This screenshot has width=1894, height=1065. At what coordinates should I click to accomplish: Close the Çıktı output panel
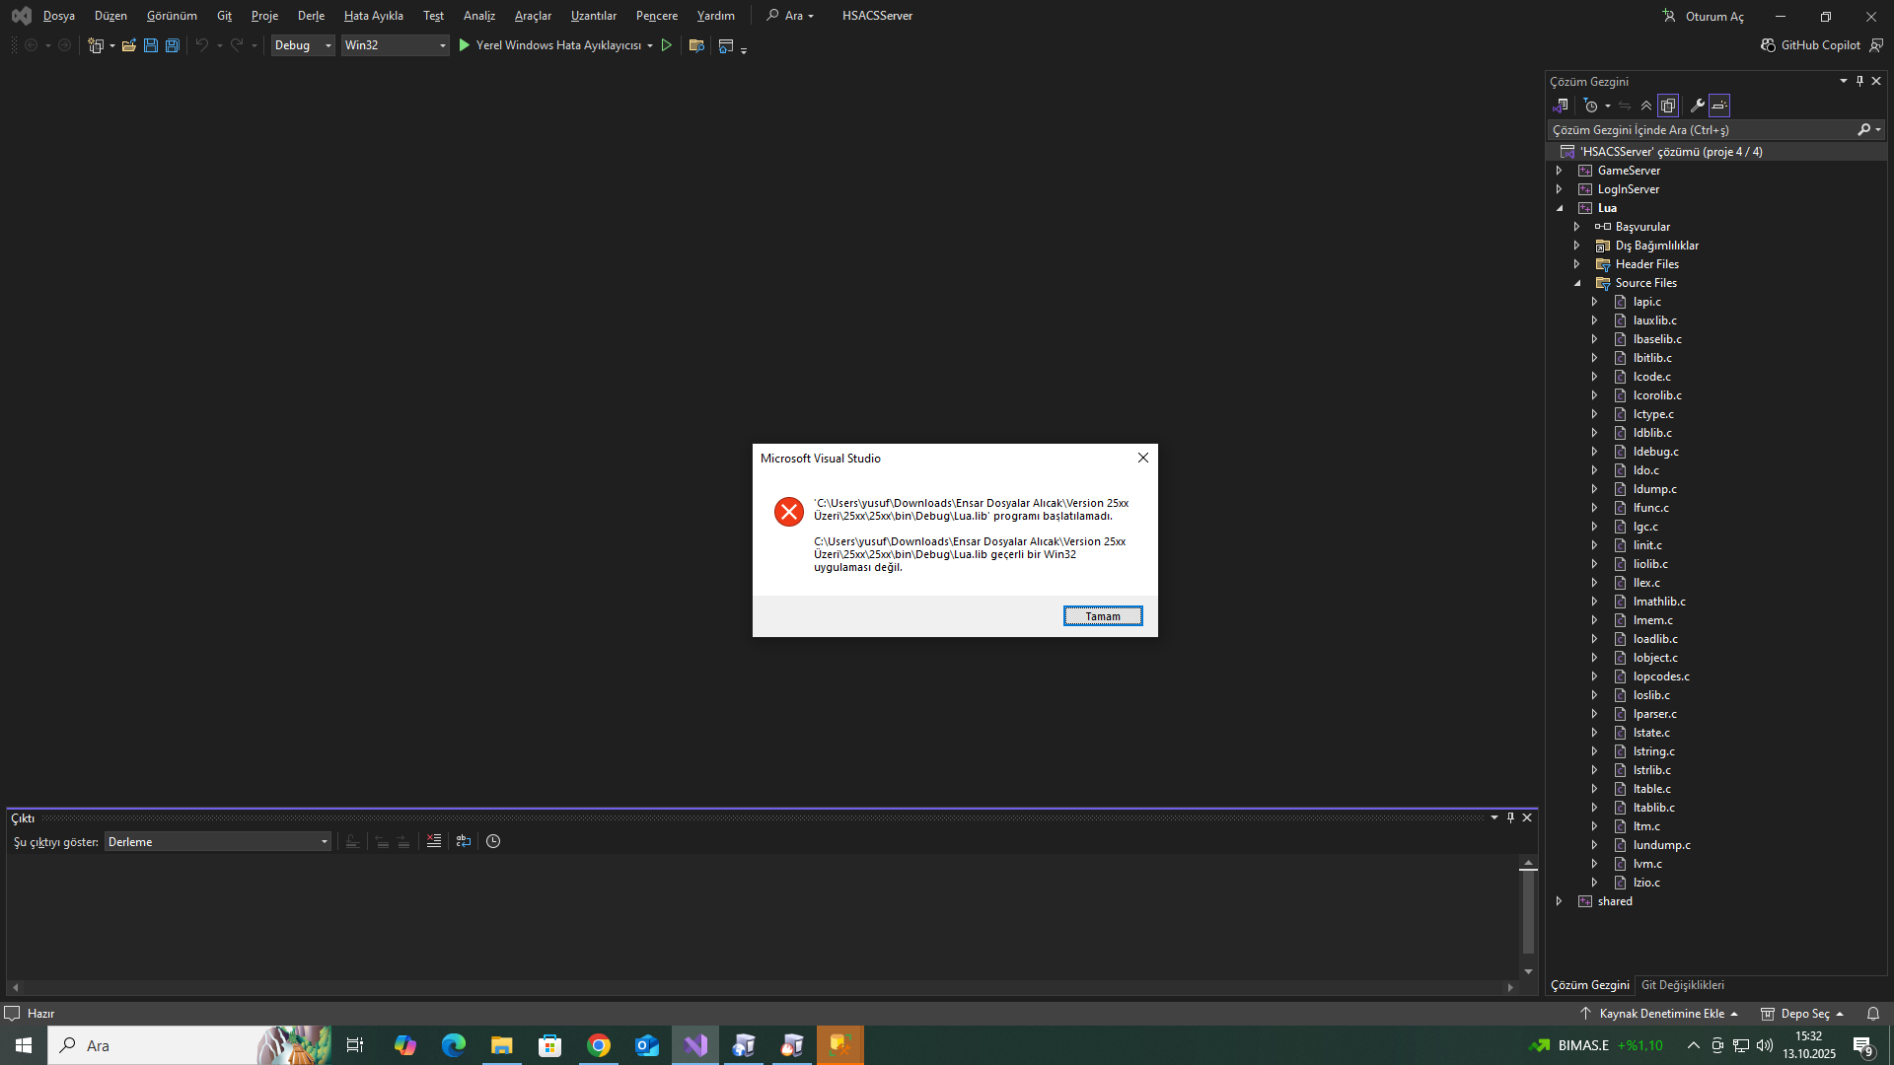[x=1527, y=817]
